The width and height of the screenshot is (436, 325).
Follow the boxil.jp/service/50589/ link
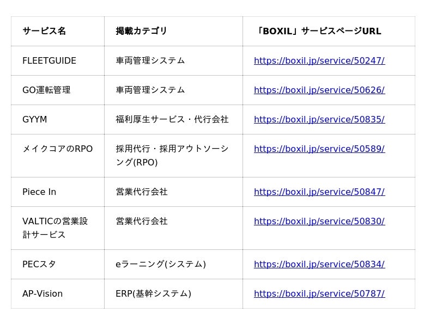(x=319, y=149)
